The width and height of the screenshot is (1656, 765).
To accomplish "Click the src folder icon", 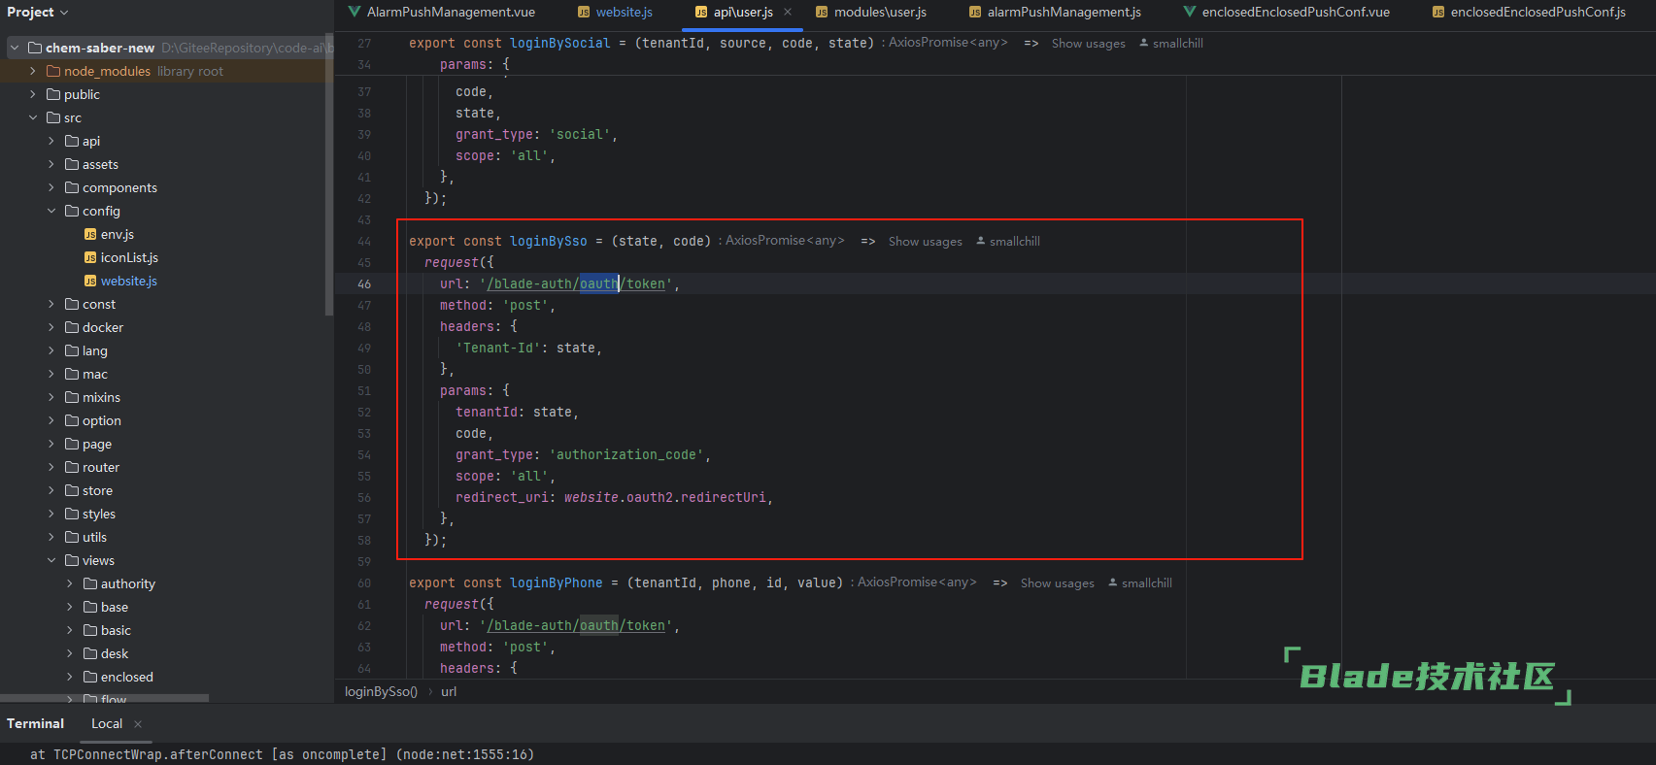I will 53,117.
